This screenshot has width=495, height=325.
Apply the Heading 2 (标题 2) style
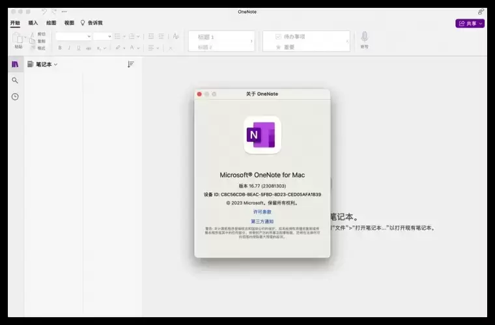click(x=205, y=48)
